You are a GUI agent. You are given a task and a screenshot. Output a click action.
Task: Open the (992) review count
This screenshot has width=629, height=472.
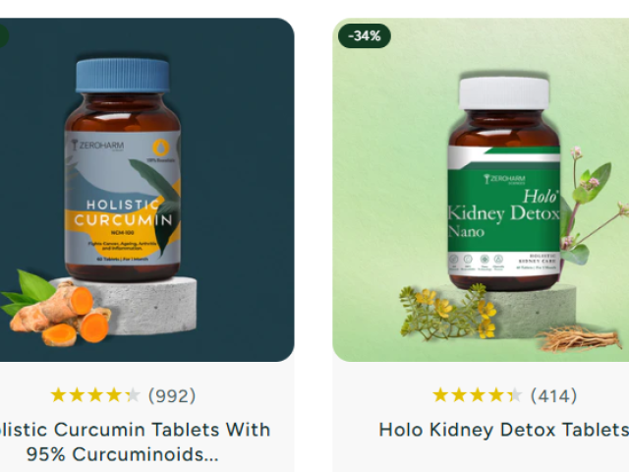pyautogui.click(x=172, y=395)
